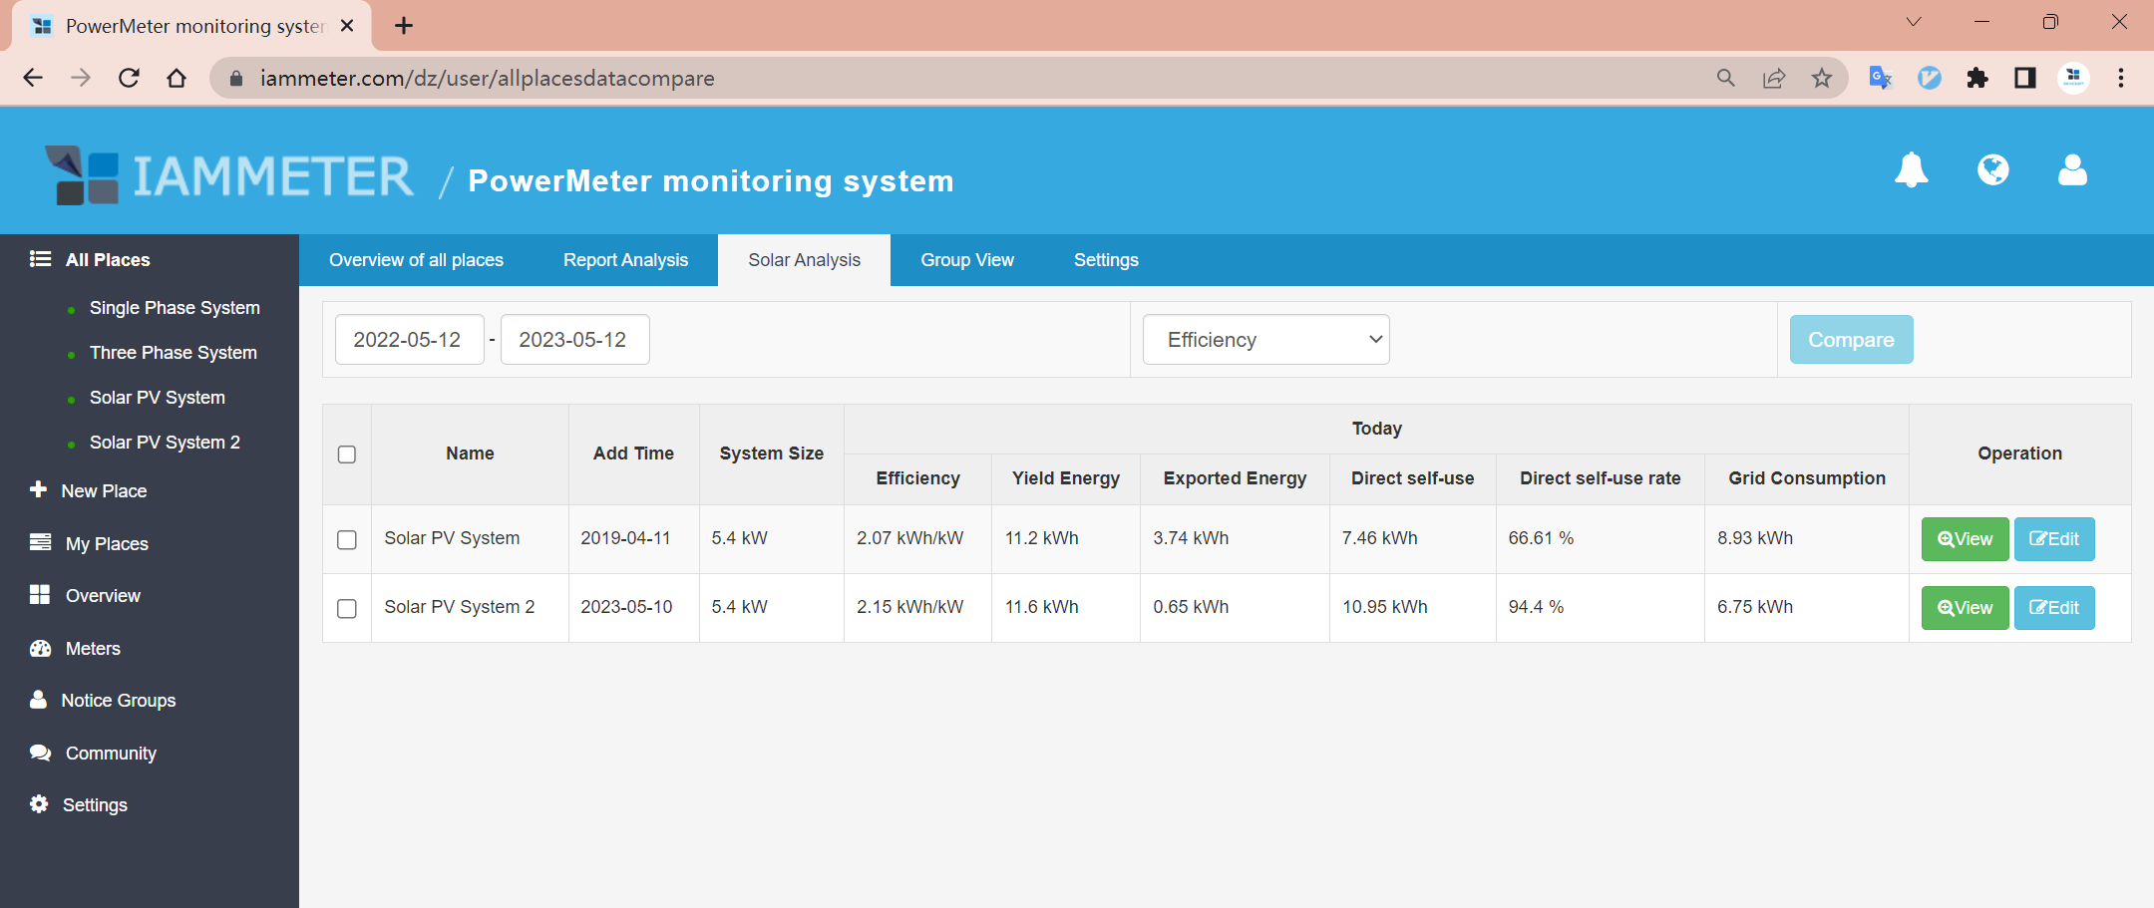Open the Group View tab
2154x908 pixels.
(966, 260)
